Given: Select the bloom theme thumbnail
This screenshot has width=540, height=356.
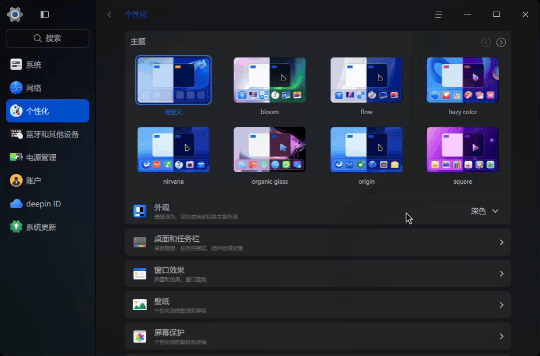Looking at the screenshot, I should 269,80.
